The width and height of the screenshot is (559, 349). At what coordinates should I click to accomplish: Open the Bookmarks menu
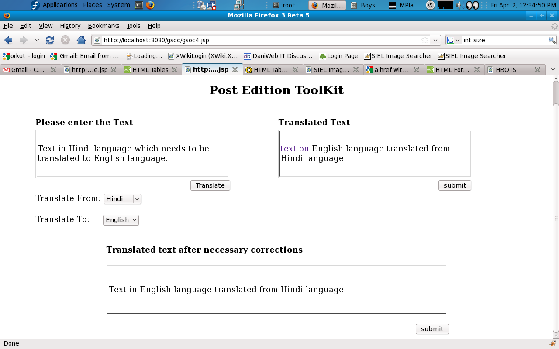pyautogui.click(x=104, y=26)
